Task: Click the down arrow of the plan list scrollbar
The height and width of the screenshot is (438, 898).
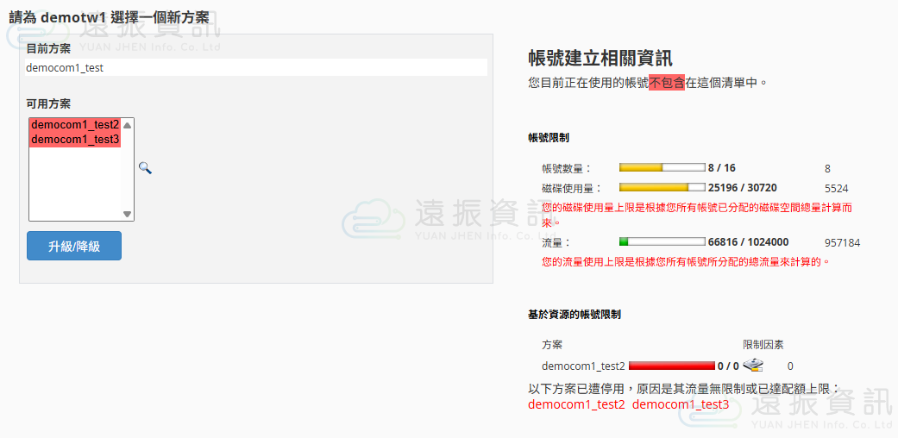Action: pyautogui.click(x=128, y=214)
